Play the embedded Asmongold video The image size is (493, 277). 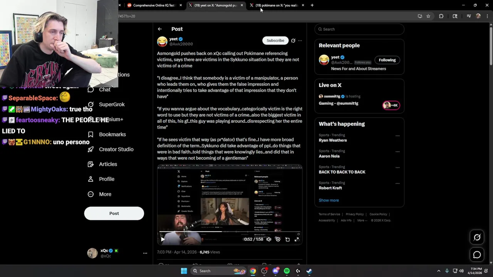coord(163,239)
